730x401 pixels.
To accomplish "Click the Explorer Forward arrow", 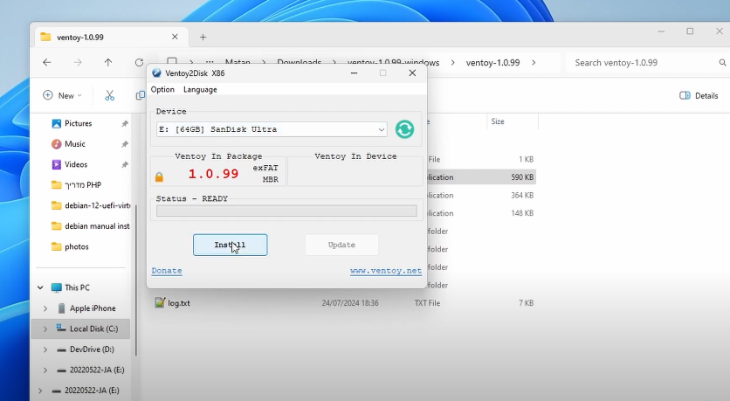I will (x=78, y=62).
